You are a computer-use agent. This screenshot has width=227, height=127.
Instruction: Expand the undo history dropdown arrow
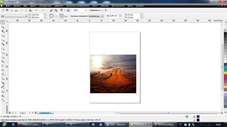tap(40, 10)
